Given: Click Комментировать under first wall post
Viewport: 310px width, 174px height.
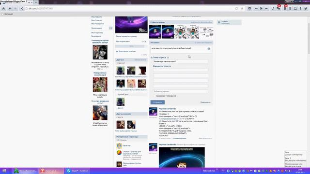Looking at the screenshot, I should coord(180,139).
